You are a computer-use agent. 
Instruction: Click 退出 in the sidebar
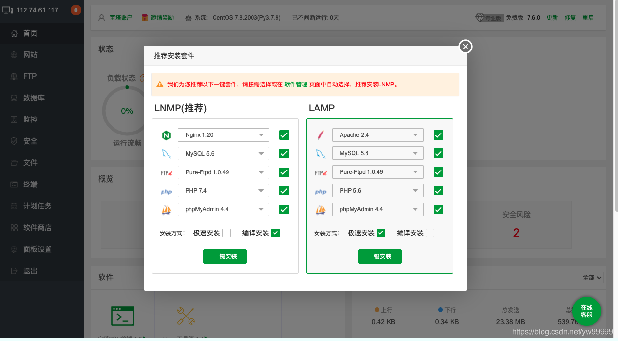42,271
